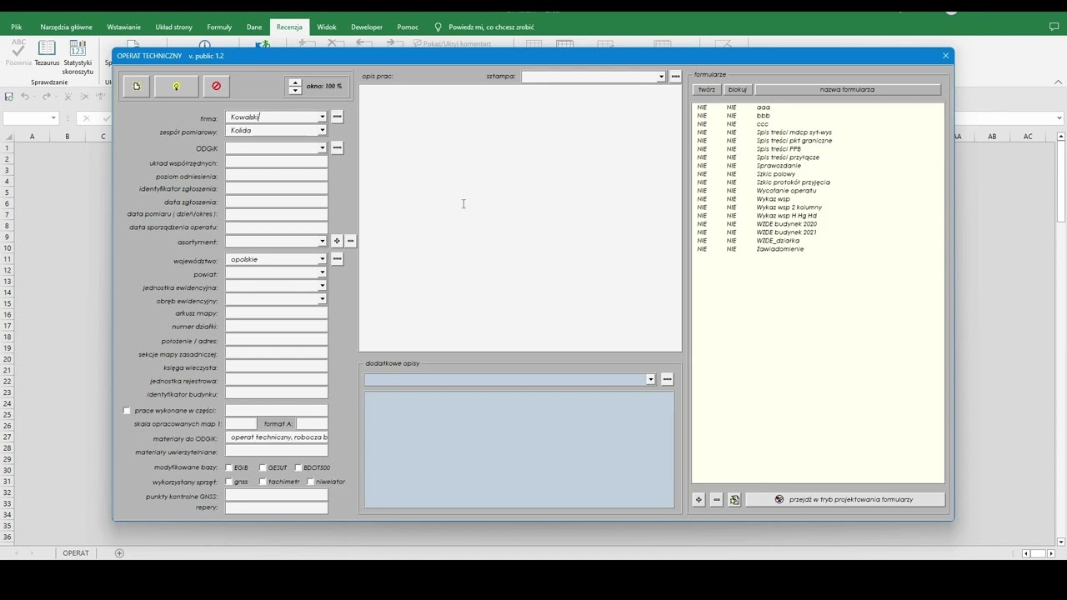Screen dimensions: 1067x600
Task: Open the dodatkowe opisy dropdown
Action: 651,379
